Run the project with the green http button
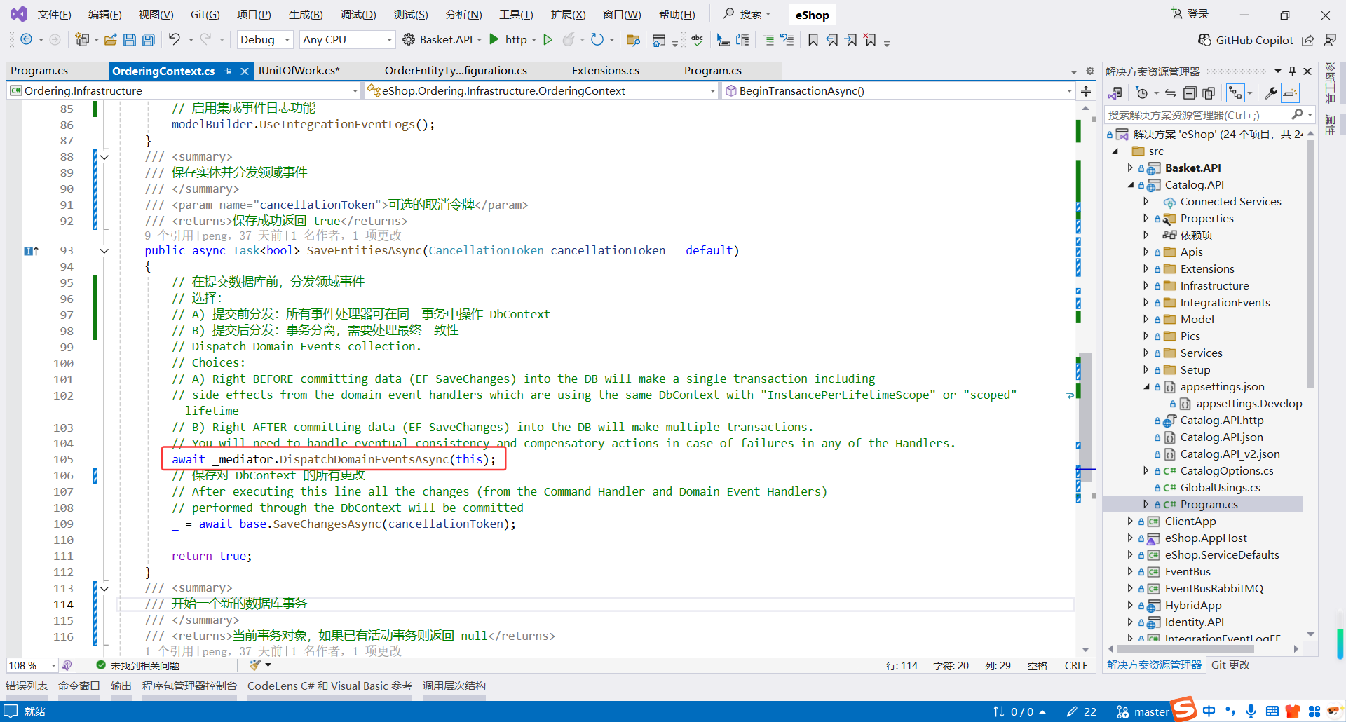 [494, 40]
